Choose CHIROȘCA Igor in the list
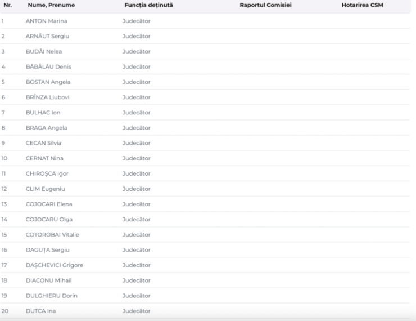The width and height of the screenshot is (416, 321). tap(47, 173)
